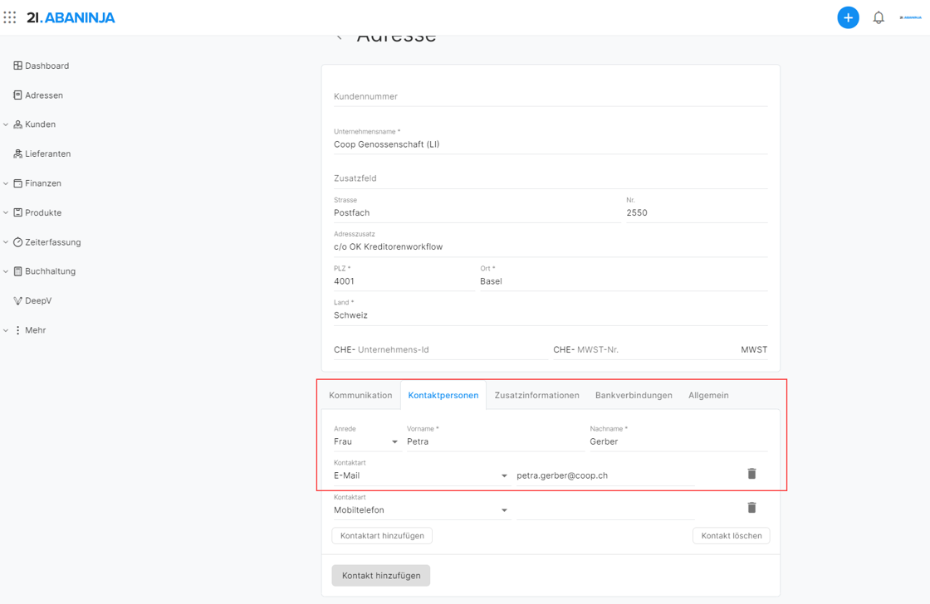This screenshot has width=930, height=604.
Task: Click the Lieferanten sidebar icon
Action: point(17,153)
